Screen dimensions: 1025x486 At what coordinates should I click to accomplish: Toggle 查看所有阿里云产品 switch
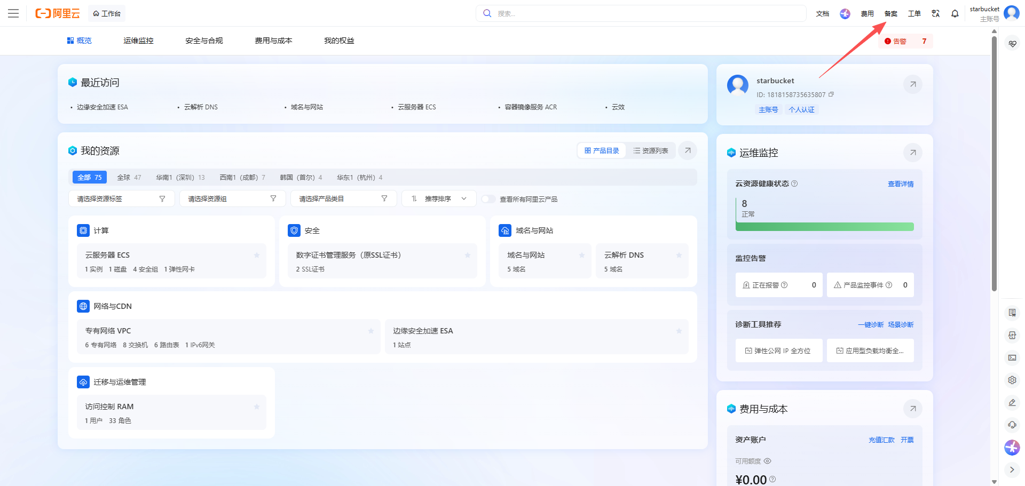pos(488,199)
